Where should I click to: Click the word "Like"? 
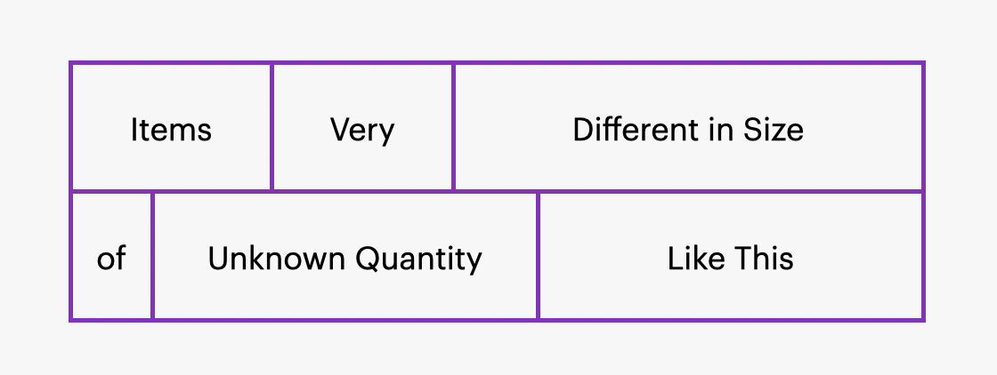[696, 259]
